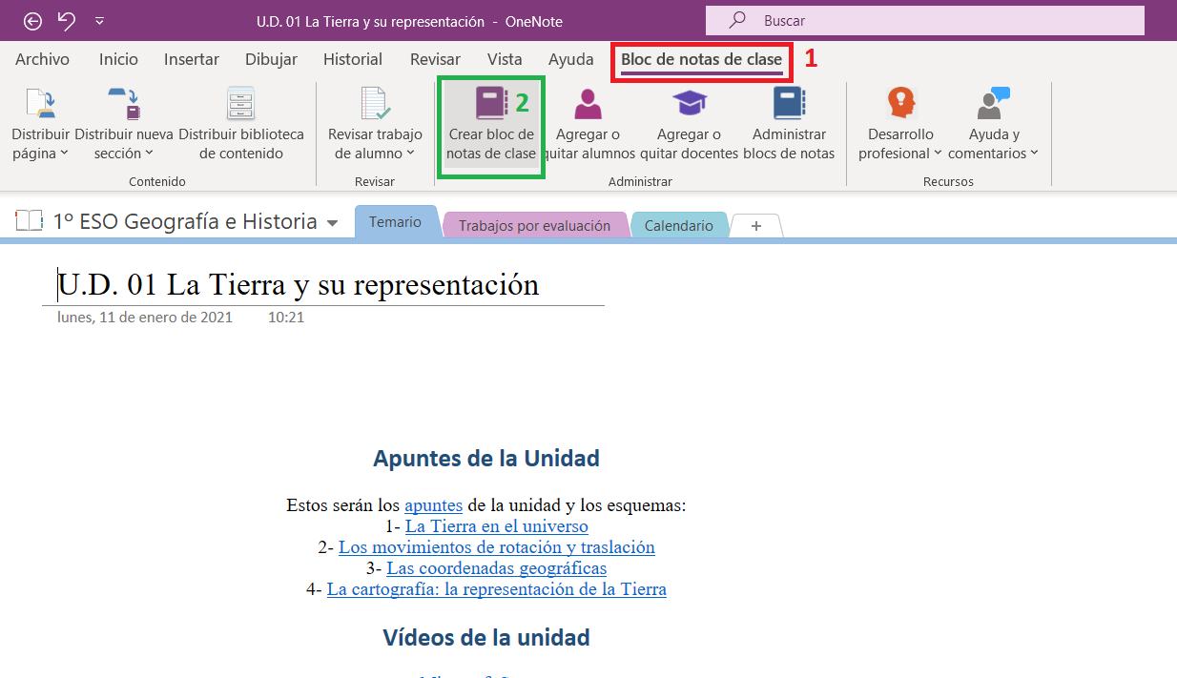1177x678 pixels.
Task: Click Distribuir biblioteca de contenido icon
Action: [x=241, y=104]
